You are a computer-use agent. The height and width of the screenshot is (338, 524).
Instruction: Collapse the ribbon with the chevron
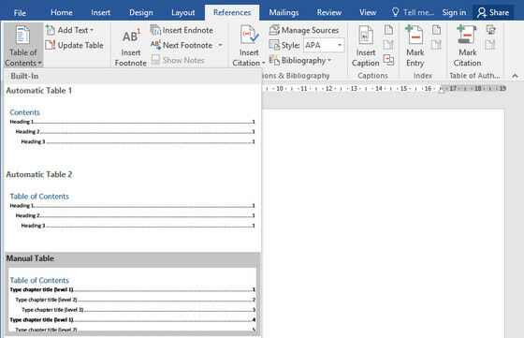[x=515, y=76]
